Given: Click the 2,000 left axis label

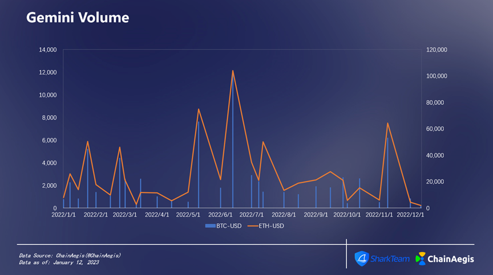Looking at the screenshot, I should [50, 186].
